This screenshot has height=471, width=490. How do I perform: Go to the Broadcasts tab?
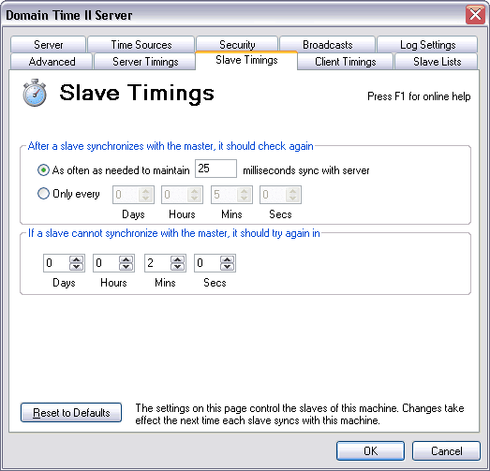tap(328, 45)
